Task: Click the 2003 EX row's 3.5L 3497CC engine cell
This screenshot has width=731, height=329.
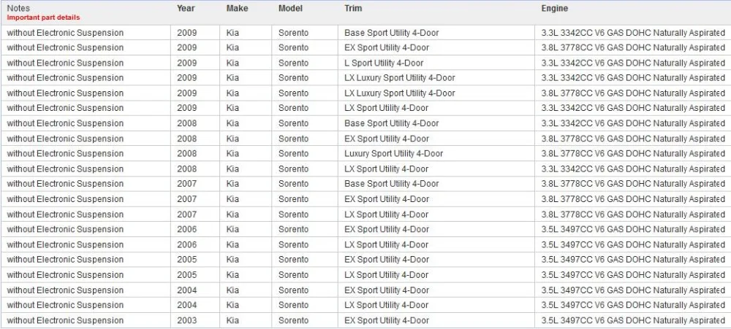Action: pyautogui.click(x=633, y=321)
